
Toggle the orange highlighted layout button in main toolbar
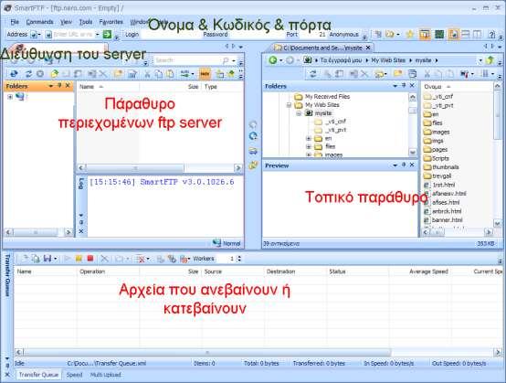[x=425, y=34]
